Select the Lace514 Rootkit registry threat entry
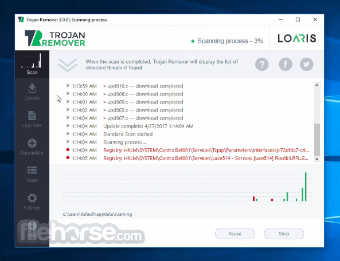 (187, 158)
